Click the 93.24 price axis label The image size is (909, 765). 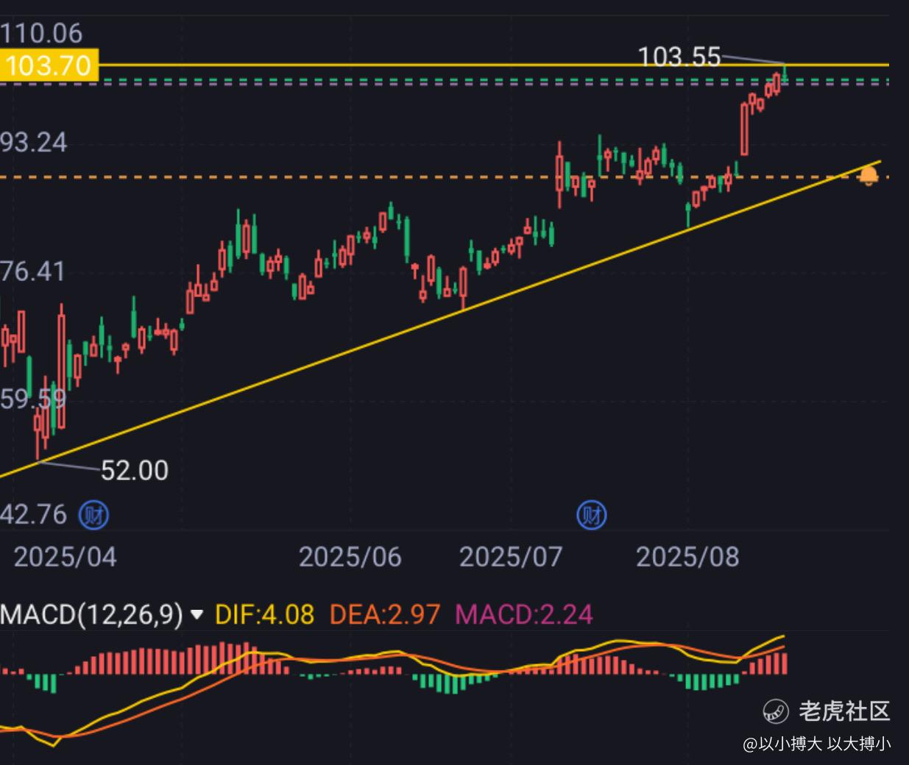[34, 142]
